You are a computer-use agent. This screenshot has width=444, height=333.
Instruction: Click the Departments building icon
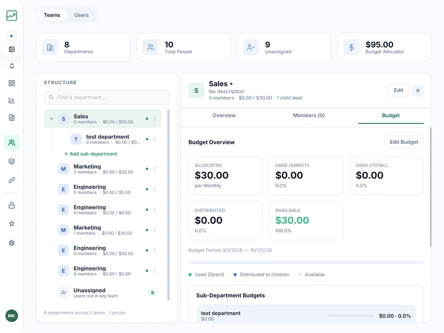50,47
